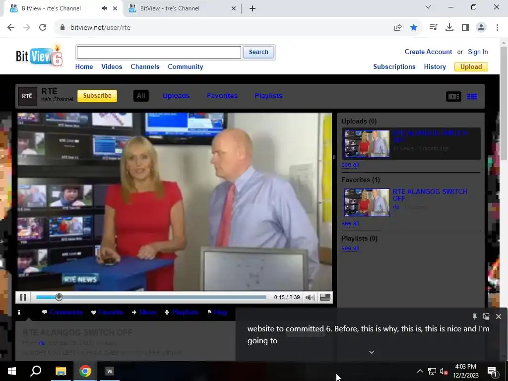Open the tab search chevron
Image resolution: width=508 pixels, height=381 pixels.
[x=428, y=7]
